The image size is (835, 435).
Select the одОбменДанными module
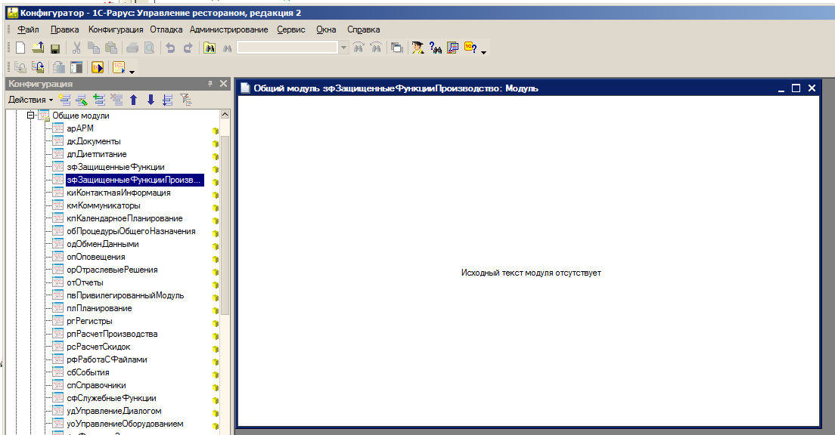tap(103, 244)
